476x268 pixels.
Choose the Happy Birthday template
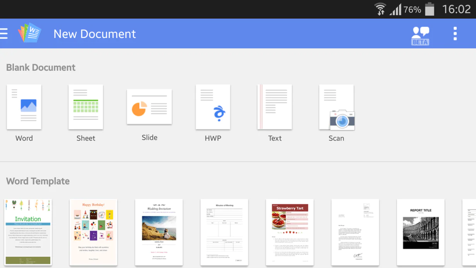(93, 232)
